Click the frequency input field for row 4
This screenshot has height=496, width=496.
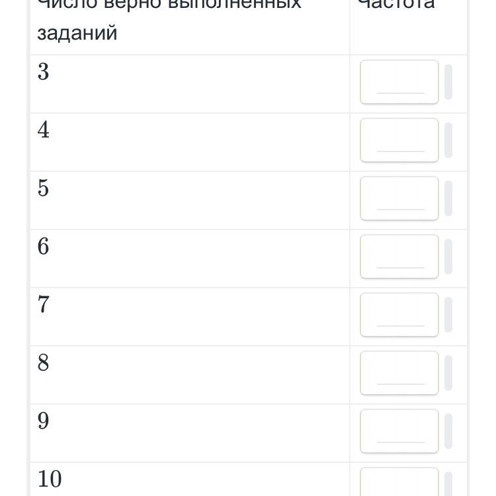(399, 140)
